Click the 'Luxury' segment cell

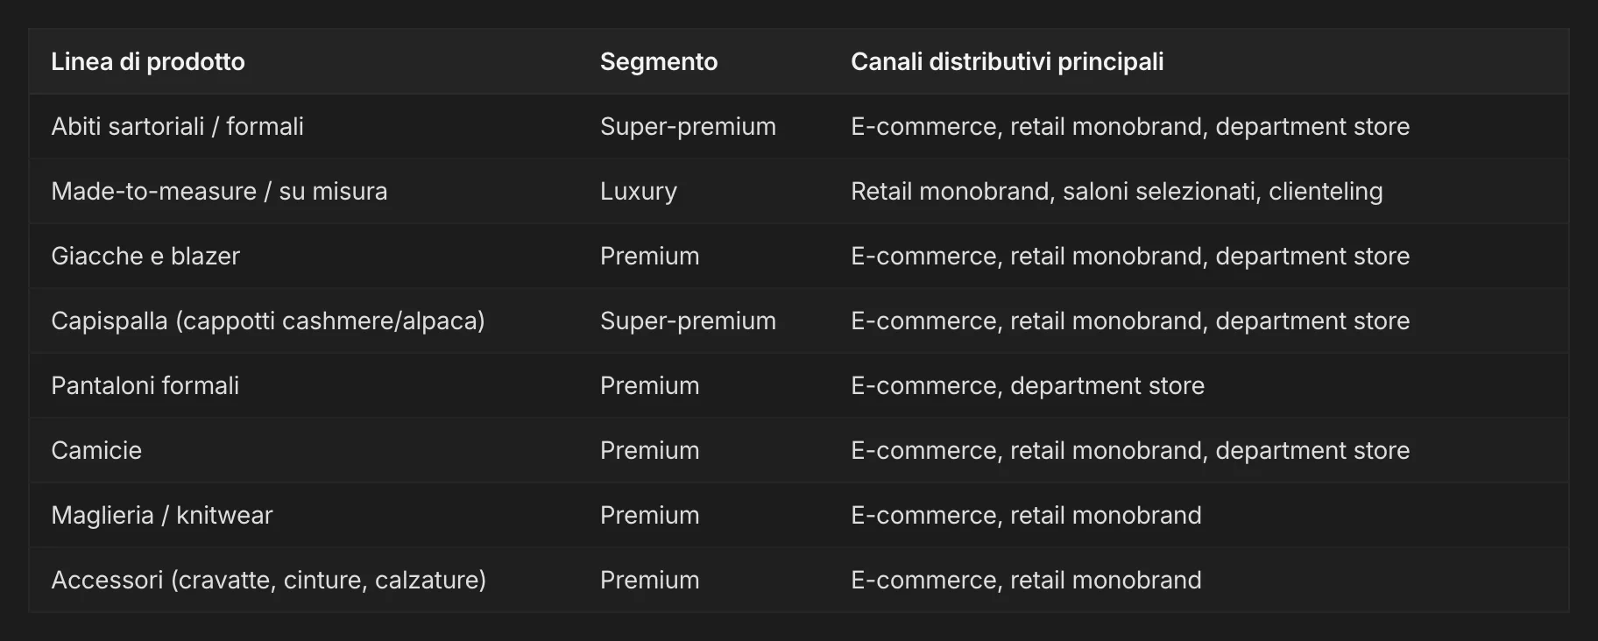(639, 191)
